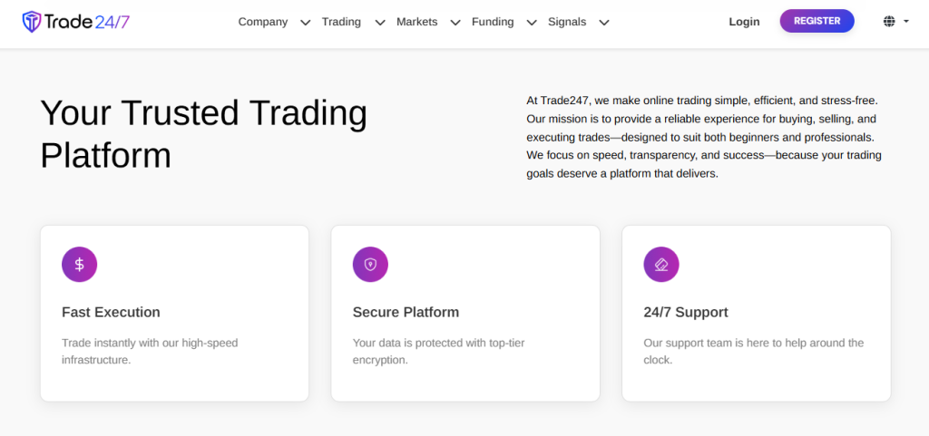Open the Signals menu item
Screen dimensions: 929x436
point(567,22)
